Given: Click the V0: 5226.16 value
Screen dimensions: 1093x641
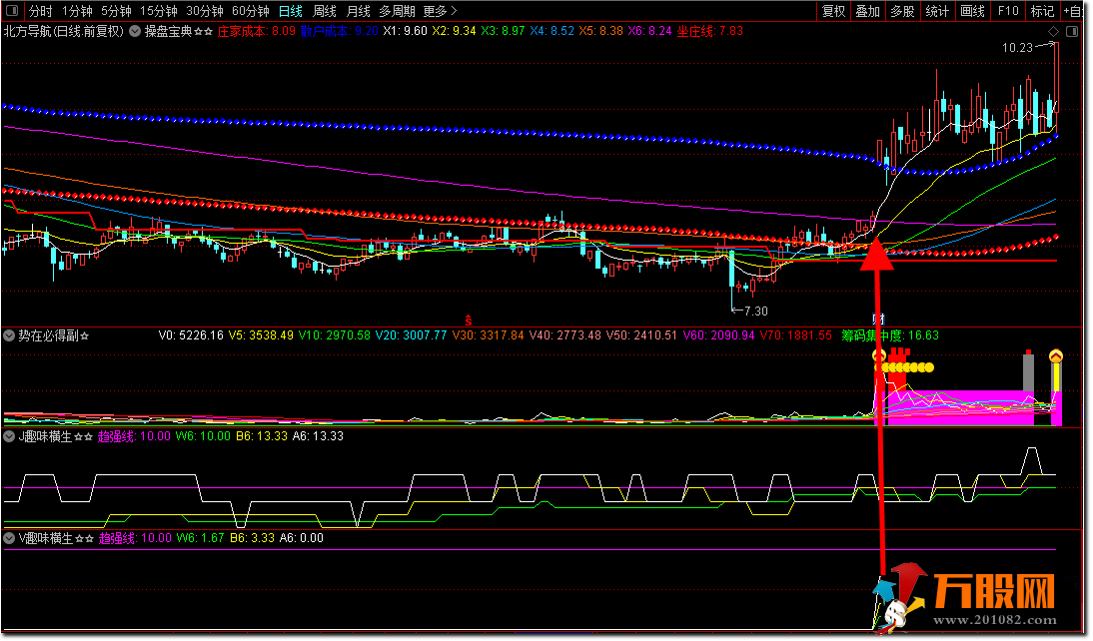Looking at the screenshot, I should pos(191,335).
